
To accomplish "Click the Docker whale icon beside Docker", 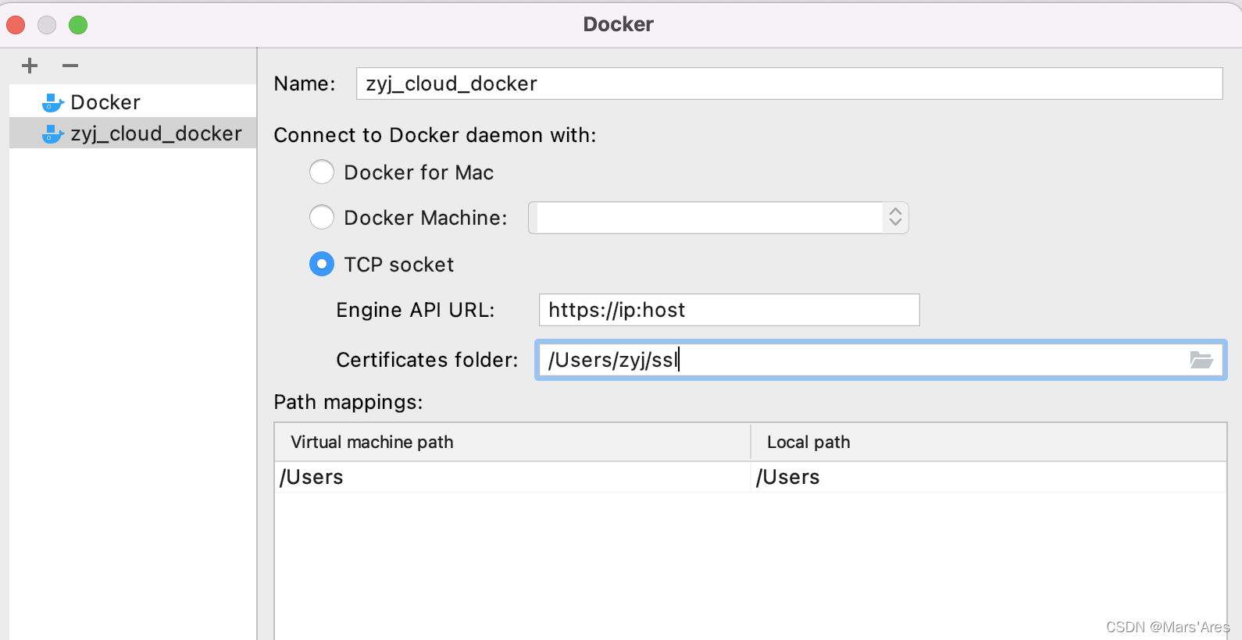I will (52, 102).
